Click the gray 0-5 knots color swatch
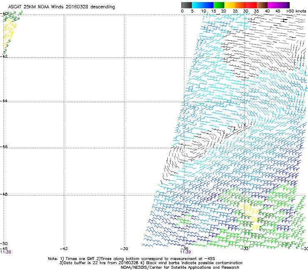The image size is (308, 270). (x=186, y=5)
